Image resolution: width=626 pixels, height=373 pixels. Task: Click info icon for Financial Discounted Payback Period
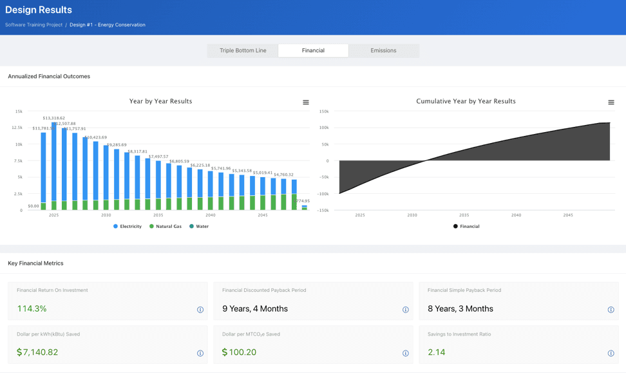406,310
